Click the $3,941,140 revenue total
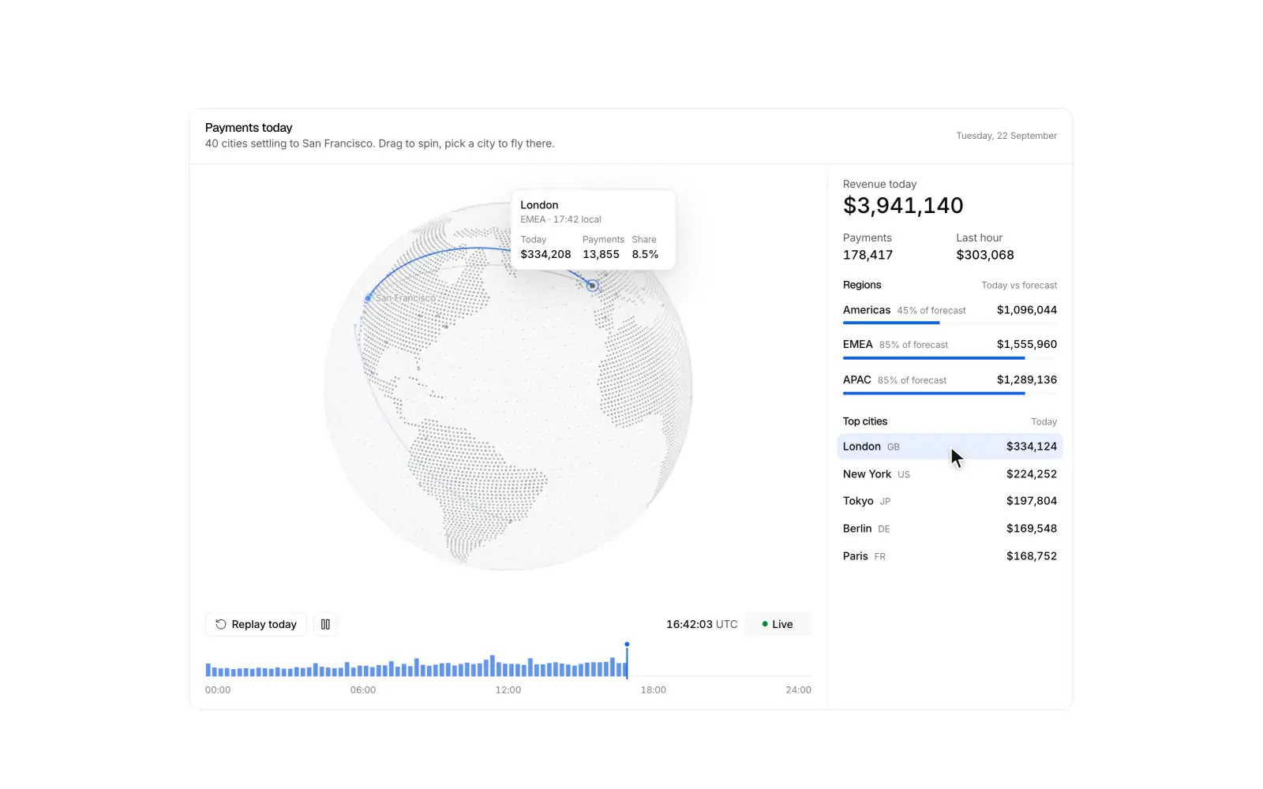Screen dimensions: 1263x789 coord(903,206)
